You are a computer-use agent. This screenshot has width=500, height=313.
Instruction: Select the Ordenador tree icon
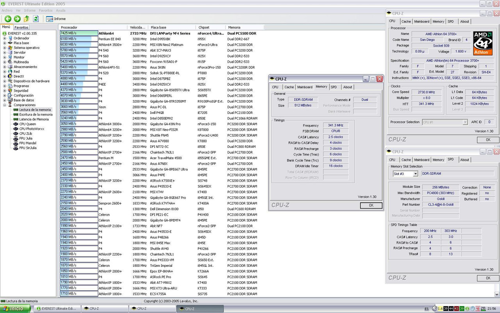pyautogui.click(x=10, y=38)
